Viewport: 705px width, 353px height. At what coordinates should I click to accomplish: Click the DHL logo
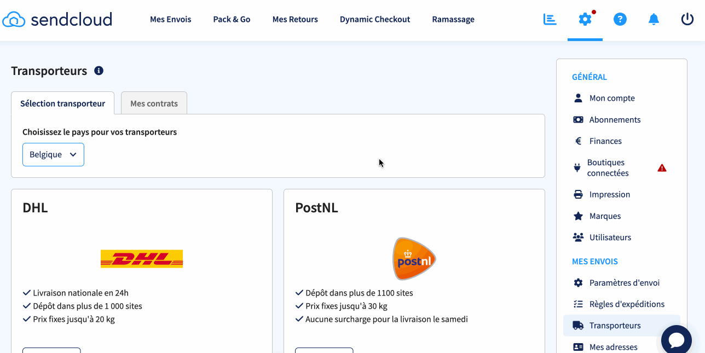141,258
